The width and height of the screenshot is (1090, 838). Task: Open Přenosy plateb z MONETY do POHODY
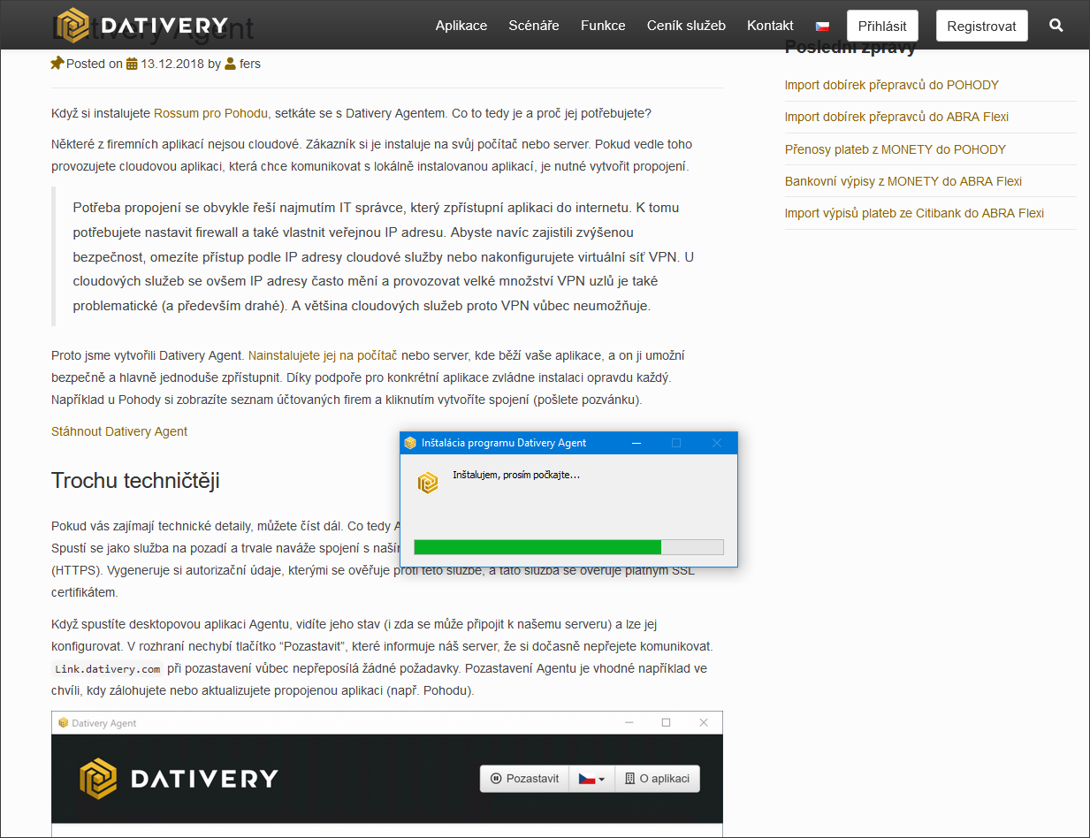click(896, 149)
